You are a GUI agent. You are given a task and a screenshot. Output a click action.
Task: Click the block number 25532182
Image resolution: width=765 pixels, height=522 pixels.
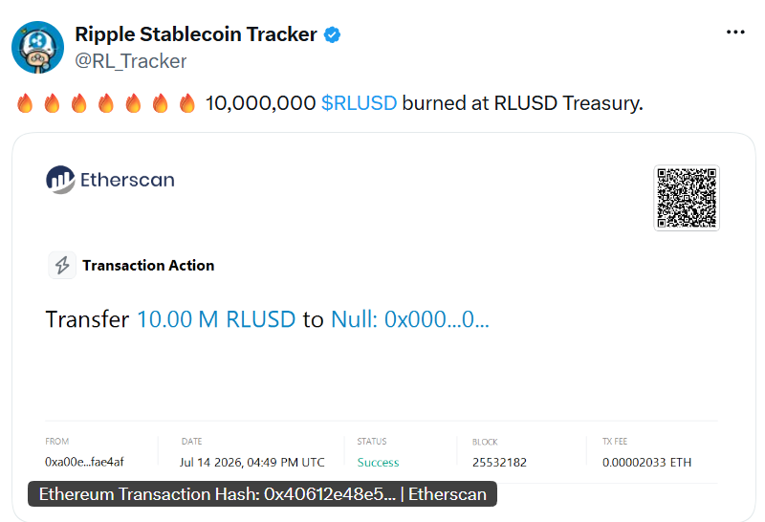click(499, 463)
